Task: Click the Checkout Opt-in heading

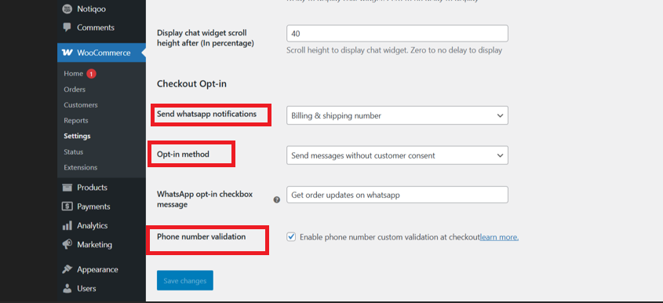Action: pyautogui.click(x=191, y=84)
